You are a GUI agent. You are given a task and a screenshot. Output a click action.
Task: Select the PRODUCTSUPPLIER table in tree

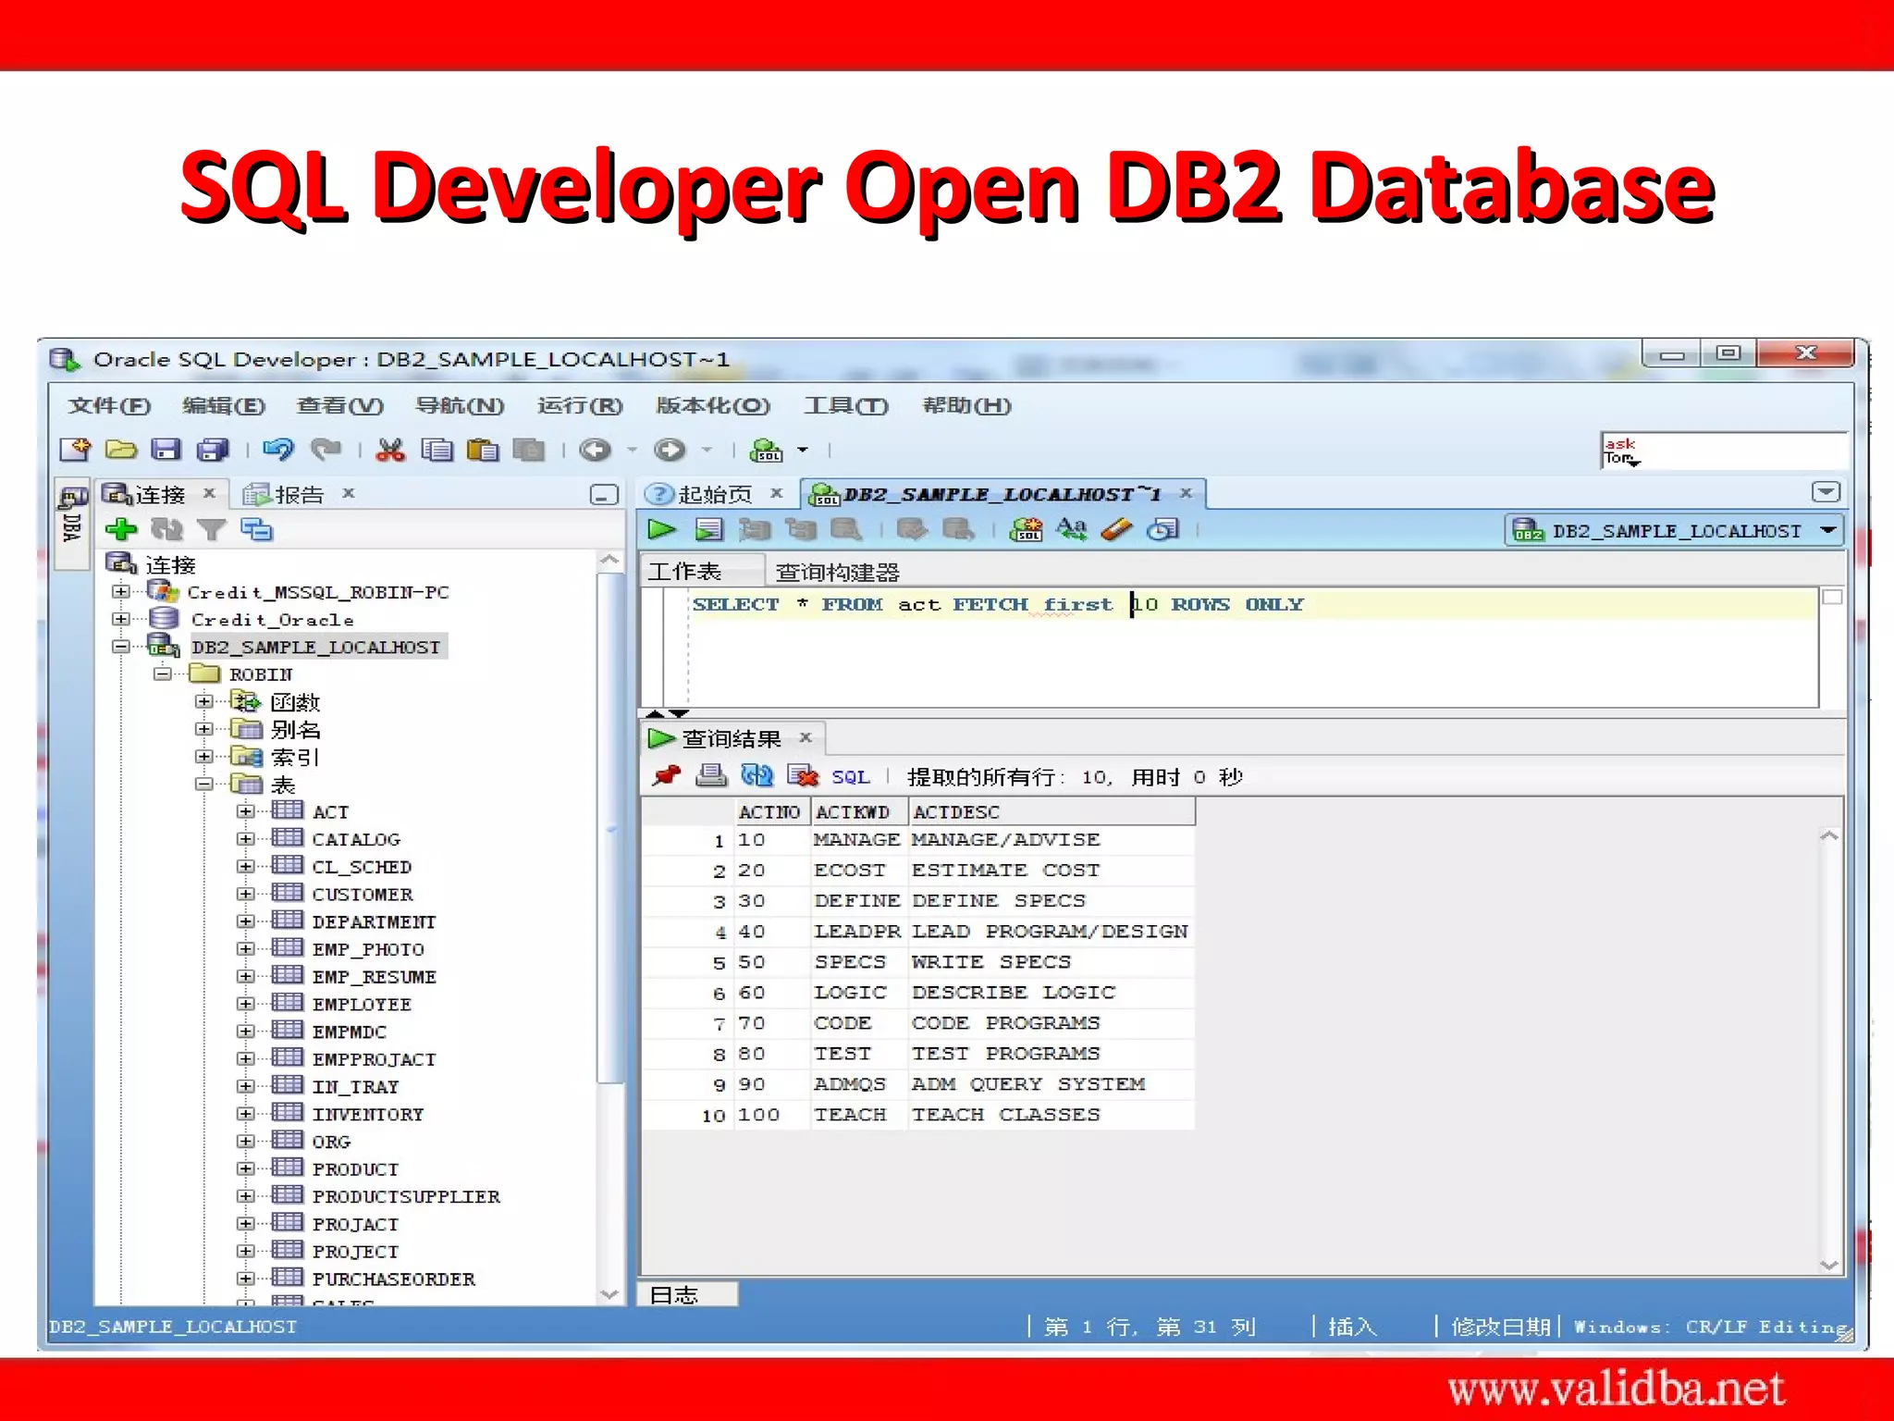[x=406, y=1196]
